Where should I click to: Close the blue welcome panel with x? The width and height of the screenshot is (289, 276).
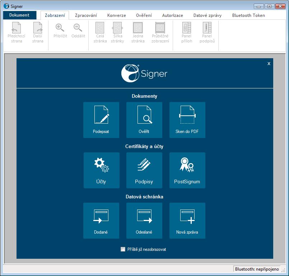[x=269, y=64]
